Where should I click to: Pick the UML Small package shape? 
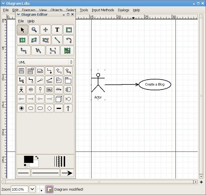point(59,80)
